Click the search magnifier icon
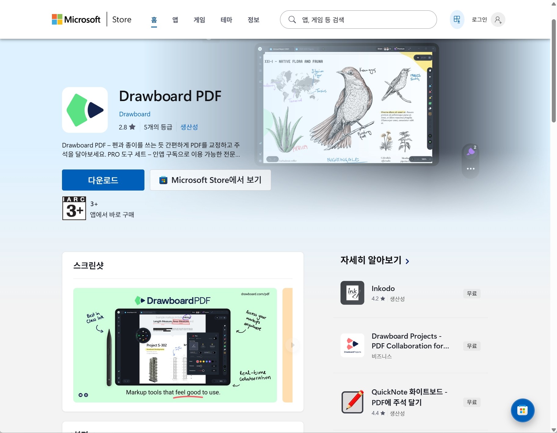This screenshot has width=557, height=433. coord(292,20)
